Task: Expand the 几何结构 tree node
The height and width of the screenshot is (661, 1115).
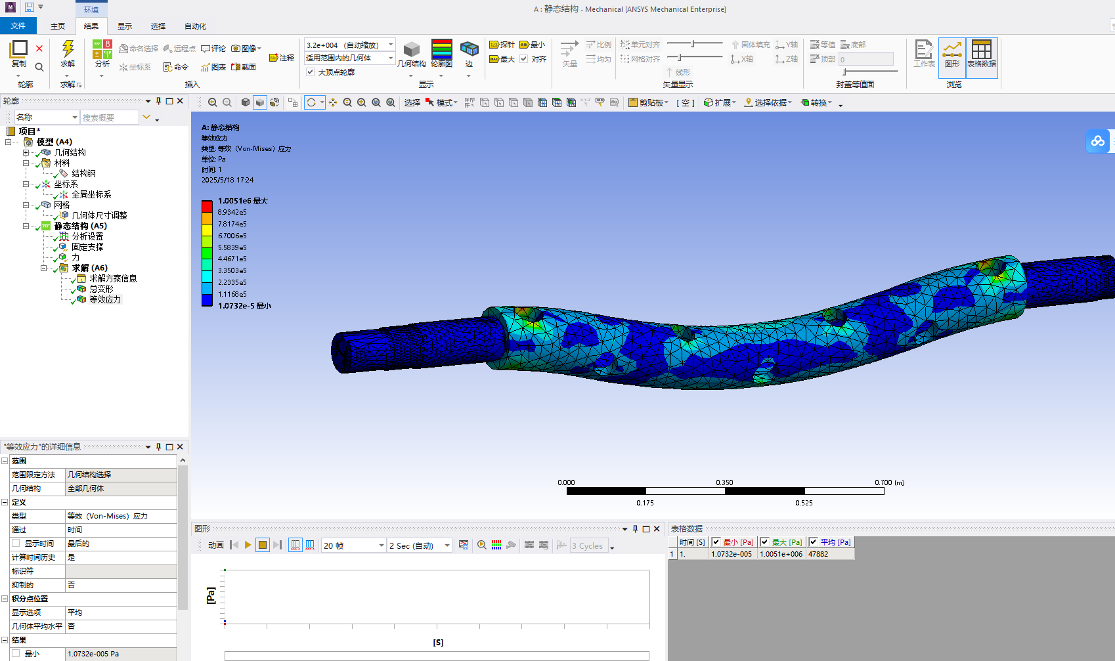Action: (x=26, y=152)
